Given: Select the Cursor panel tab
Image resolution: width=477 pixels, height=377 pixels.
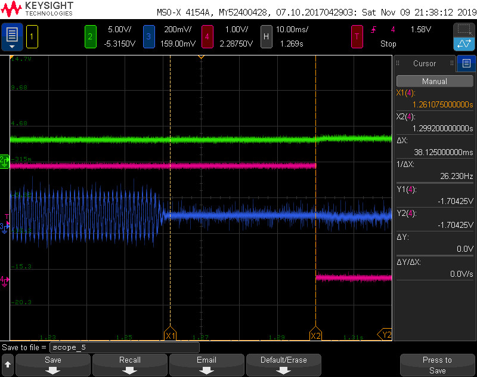Looking at the screenshot, I should pyautogui.click(x=425, y=63).
